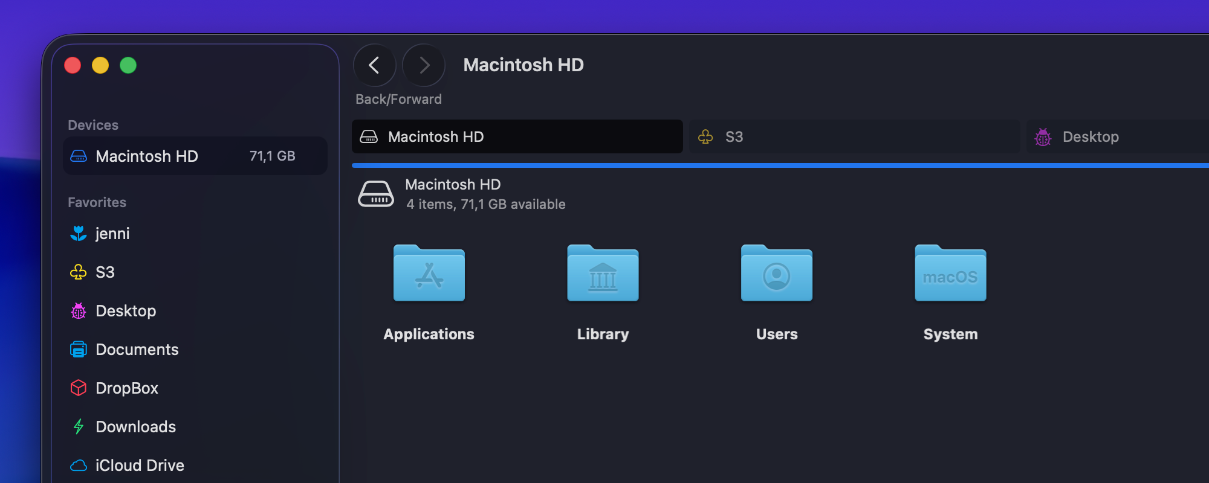Switch to the Macintosh HD tab
Image resolution: width=1209 pixels, height=483 pixels.
click(517, 136)
